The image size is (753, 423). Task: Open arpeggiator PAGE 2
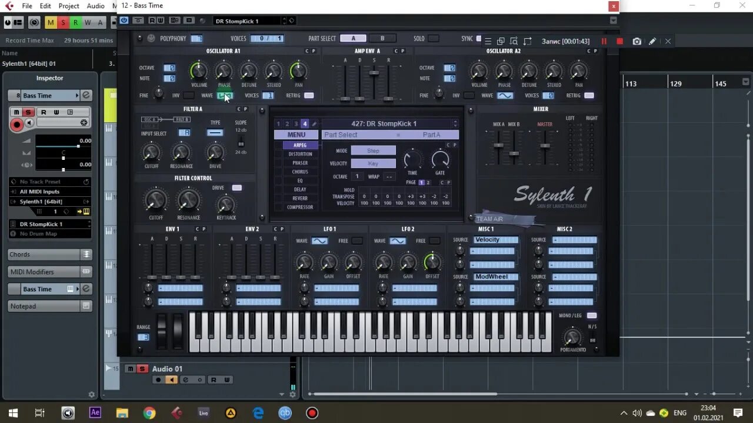[x=428, y=183]
